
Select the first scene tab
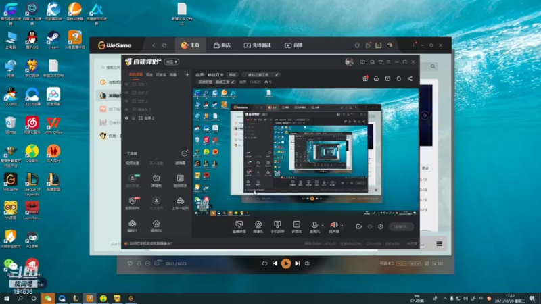tap(136, 74)
